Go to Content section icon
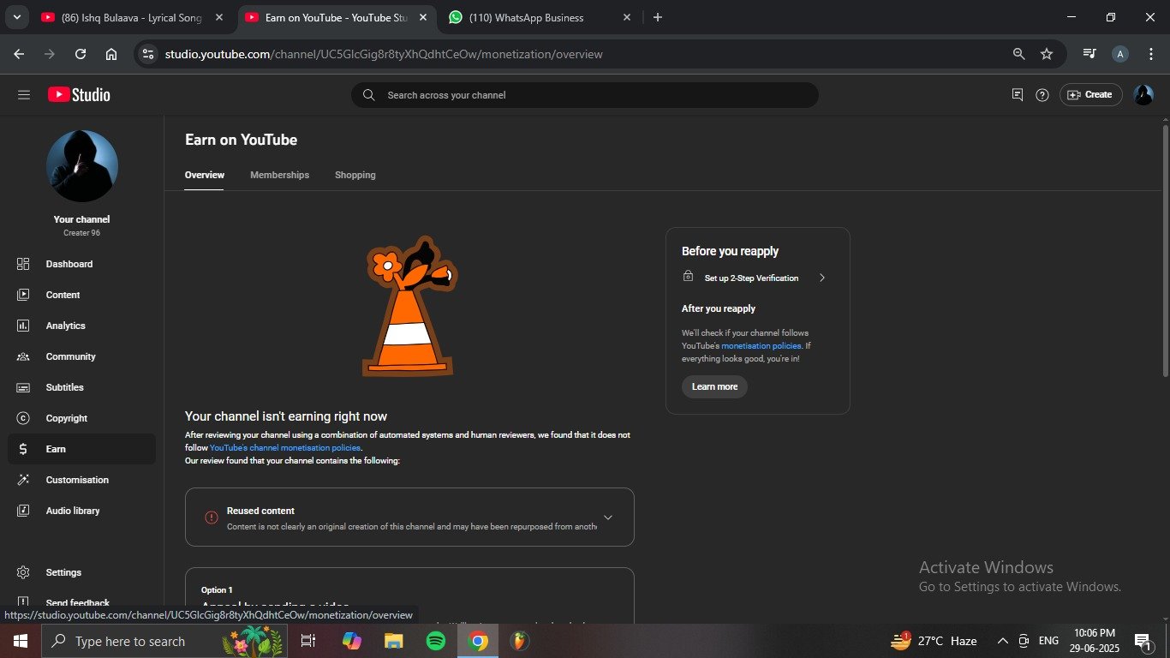Viewport: 1170px width, 658px height. (x=23, y=295)
